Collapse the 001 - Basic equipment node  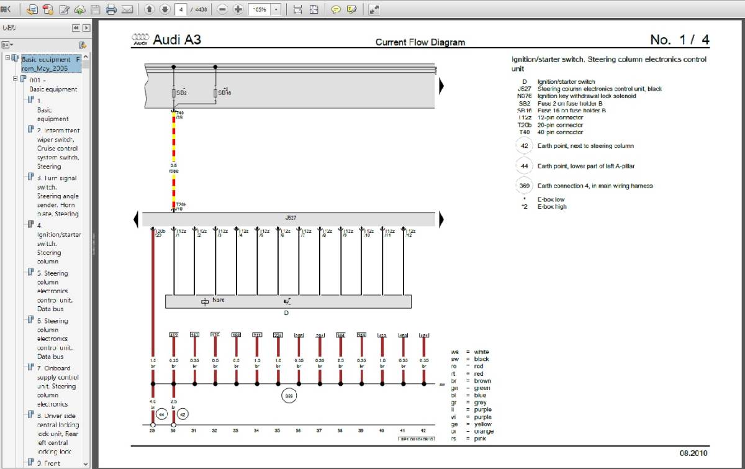click(16, 80)
